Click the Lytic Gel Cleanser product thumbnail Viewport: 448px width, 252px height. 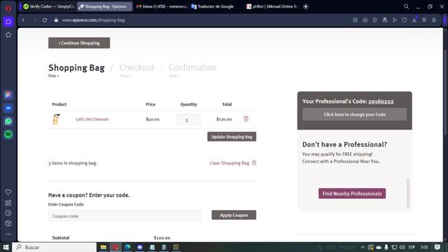pos(56,119)
